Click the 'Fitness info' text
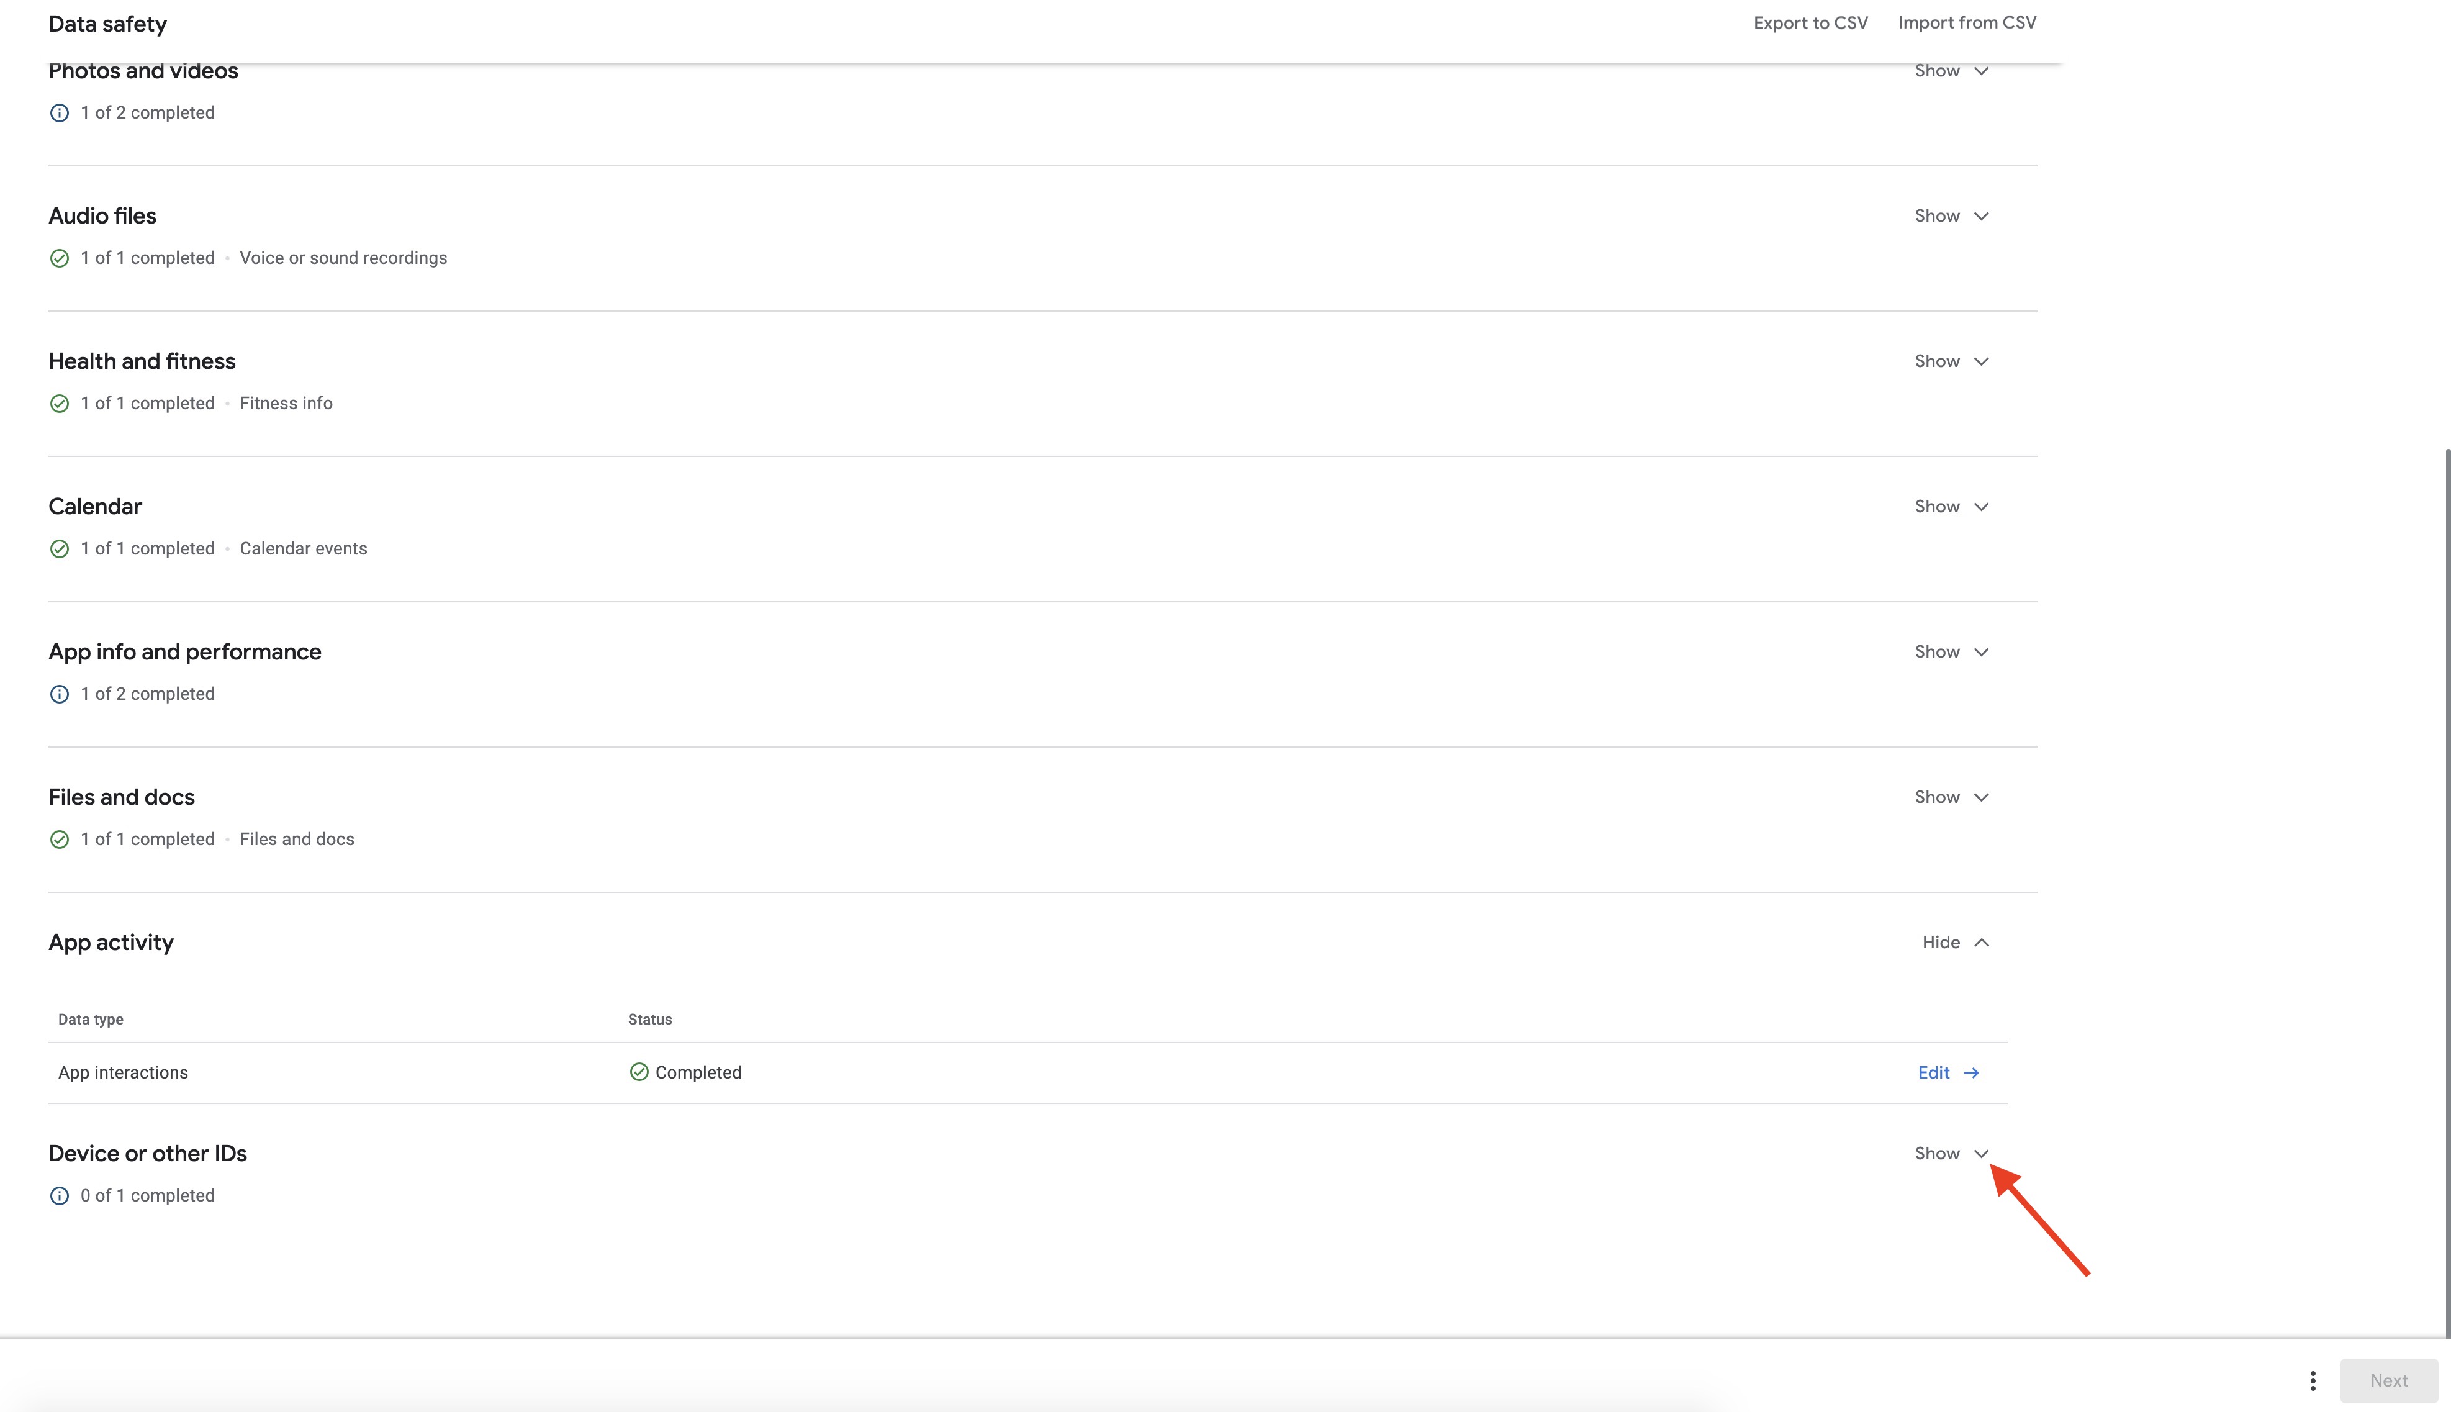Viewport: 2451px width, 1412px height. [286, 404]
